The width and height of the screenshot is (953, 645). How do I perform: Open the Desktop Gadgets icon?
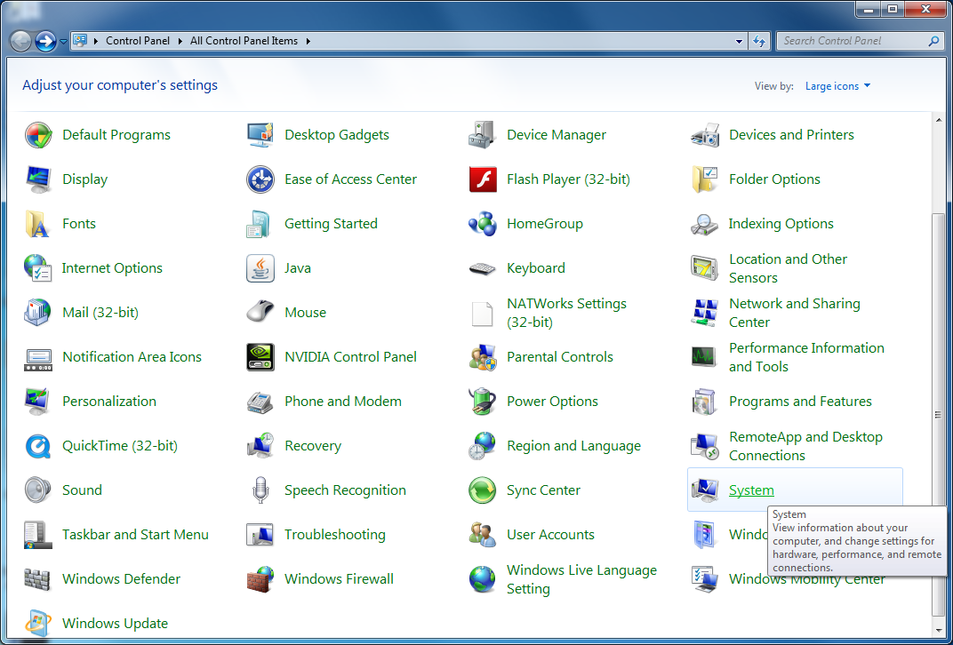tap(260, 135)
